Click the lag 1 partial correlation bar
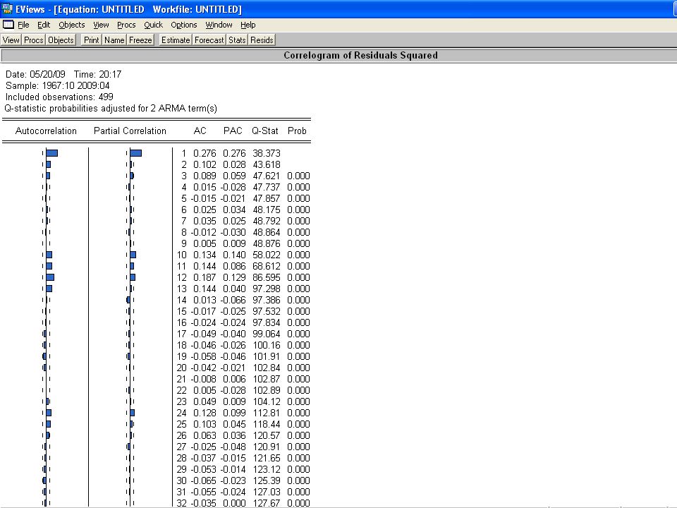677x508 pixels. pos(135,153)
